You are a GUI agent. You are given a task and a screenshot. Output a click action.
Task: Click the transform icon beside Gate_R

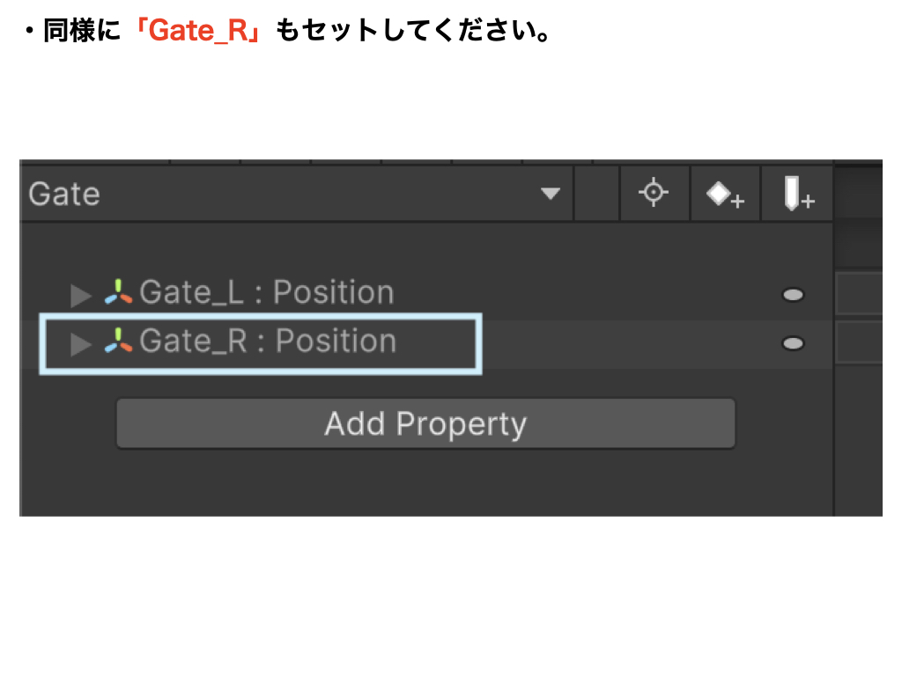(x=118, y=342)
